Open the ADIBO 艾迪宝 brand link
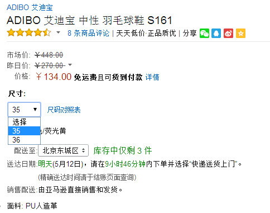270x213 pixels. (x=30, y=7)
